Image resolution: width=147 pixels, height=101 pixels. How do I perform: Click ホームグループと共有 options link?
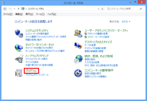[x=45, y=51]
